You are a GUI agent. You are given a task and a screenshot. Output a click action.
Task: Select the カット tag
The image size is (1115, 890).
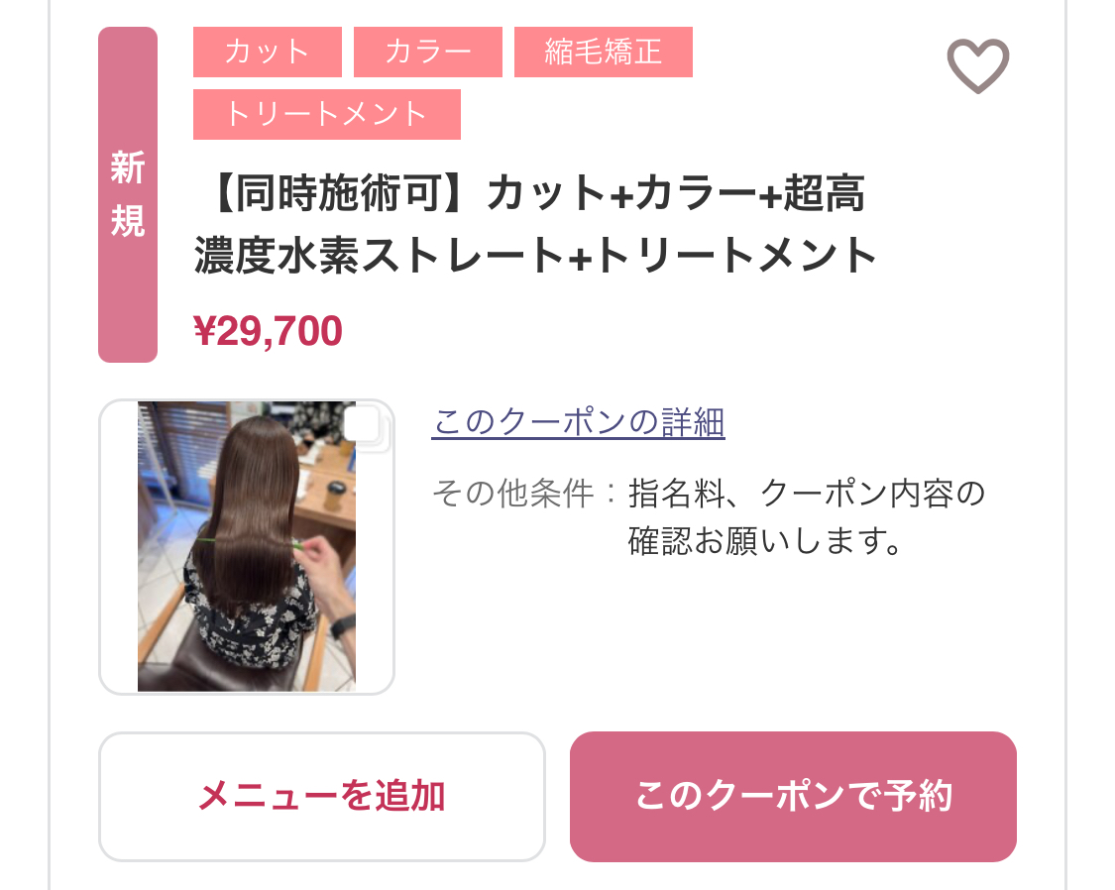click(268, 52)
